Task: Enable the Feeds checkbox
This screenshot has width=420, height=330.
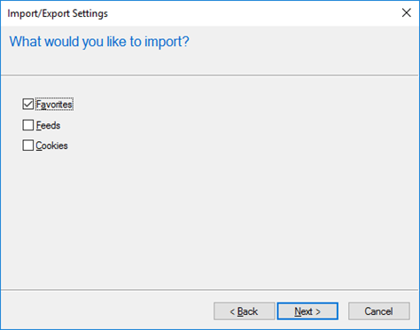Action: click(x=28, y=125)
